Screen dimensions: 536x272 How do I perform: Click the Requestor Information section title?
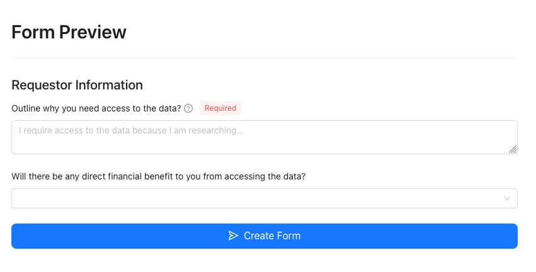pyautogui.click(x=77, y=85)
